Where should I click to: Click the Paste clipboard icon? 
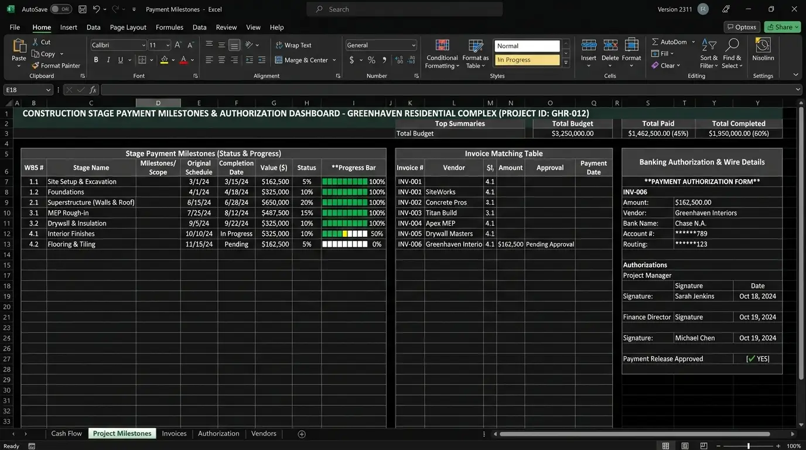19,47
